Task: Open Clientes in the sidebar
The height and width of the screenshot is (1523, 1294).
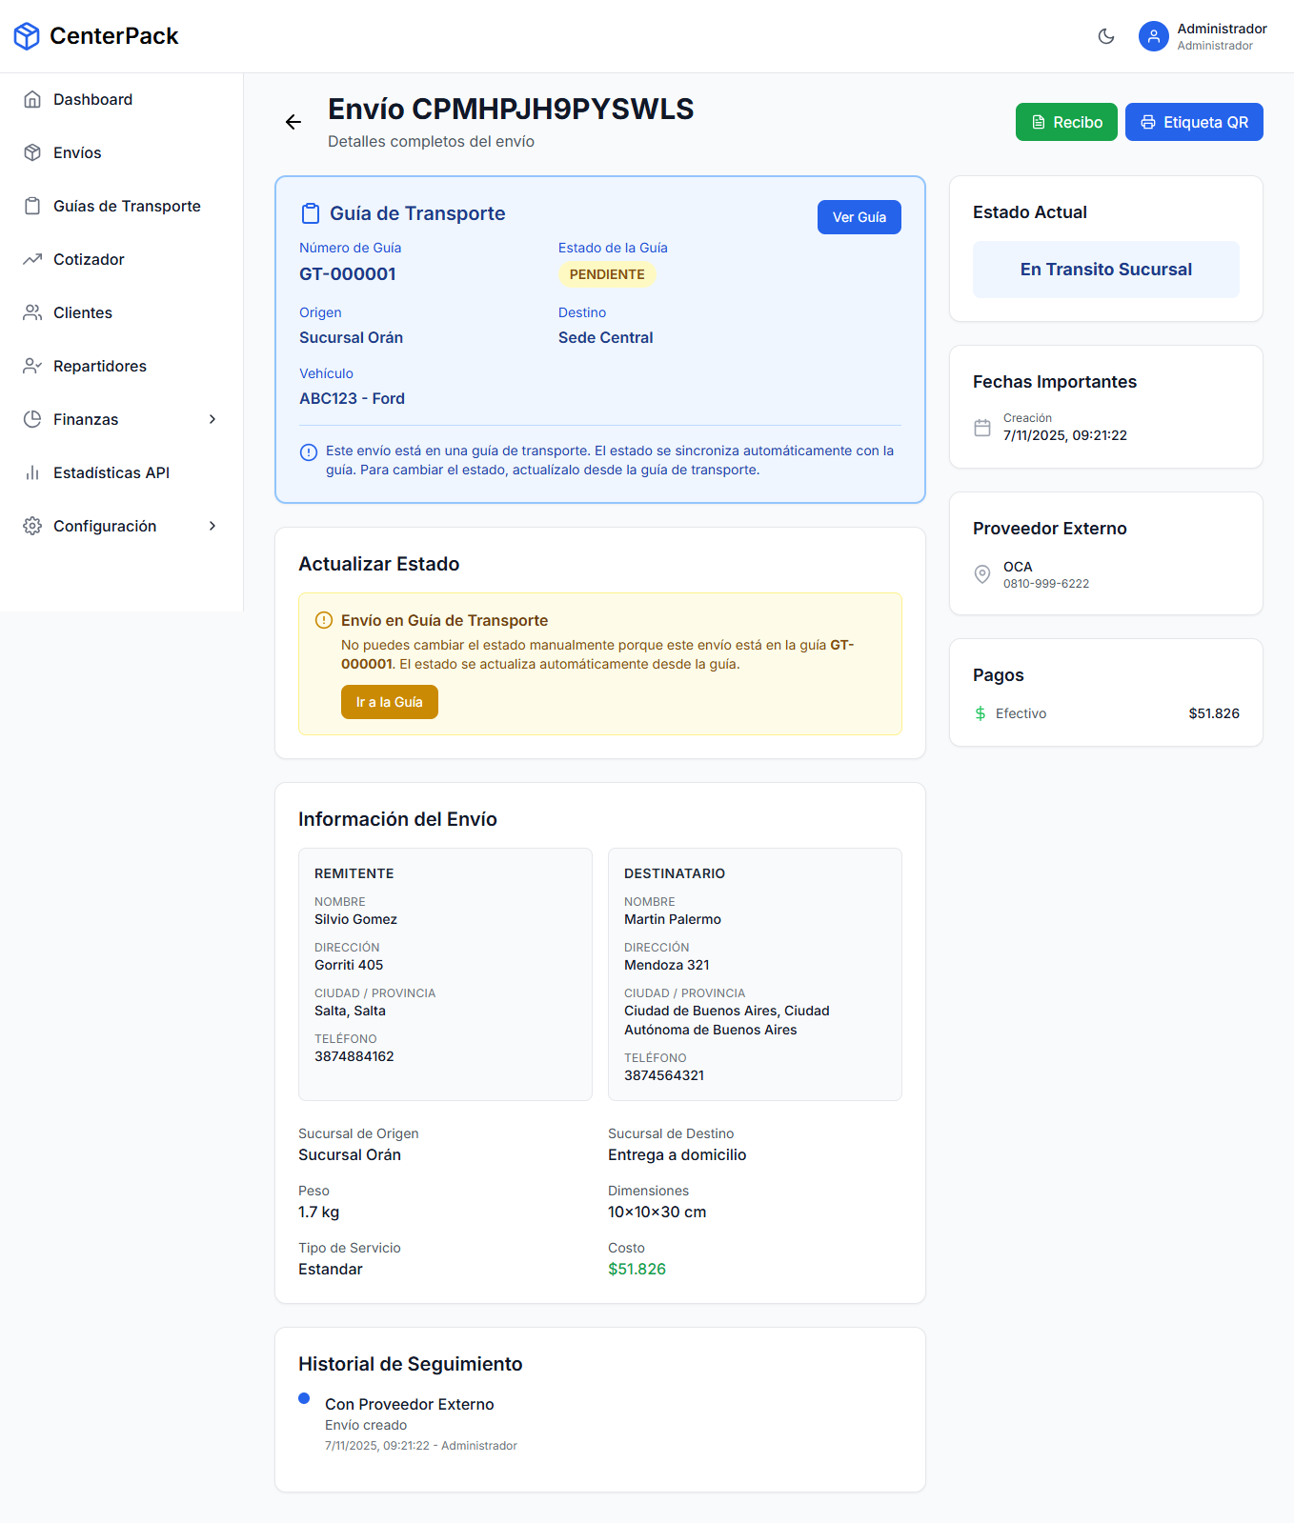Action: (x=83, y=313)
